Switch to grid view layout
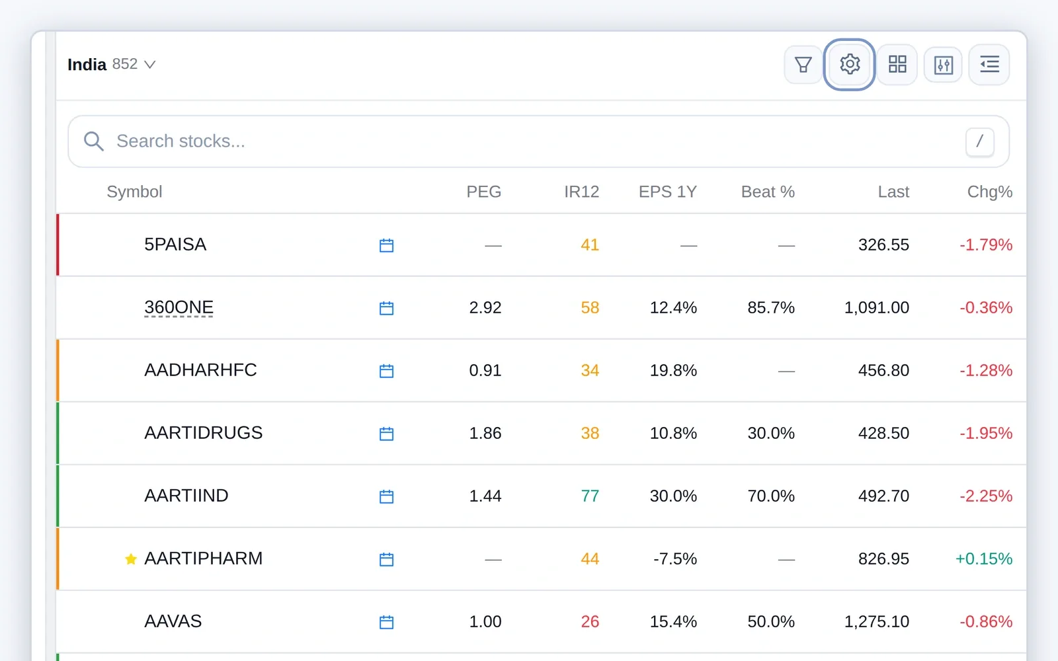 897,65
